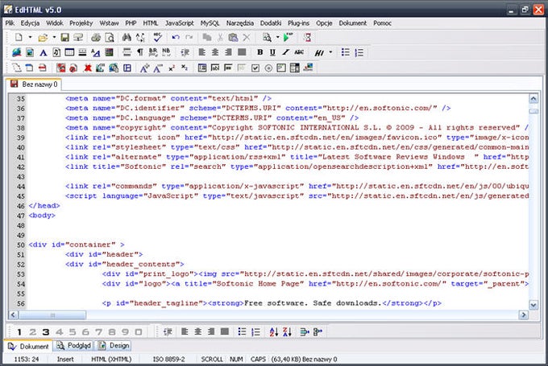Toggle the Insert mode status indicator
The height and width of the screenshot is (366, 548).
point(65,359)
